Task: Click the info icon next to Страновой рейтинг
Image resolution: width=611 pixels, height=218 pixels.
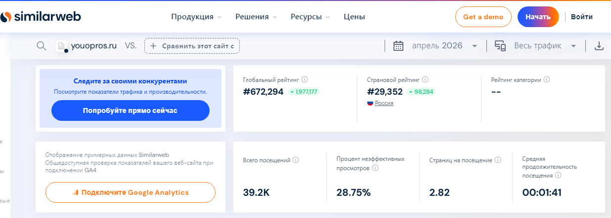Action: (425, 79)
